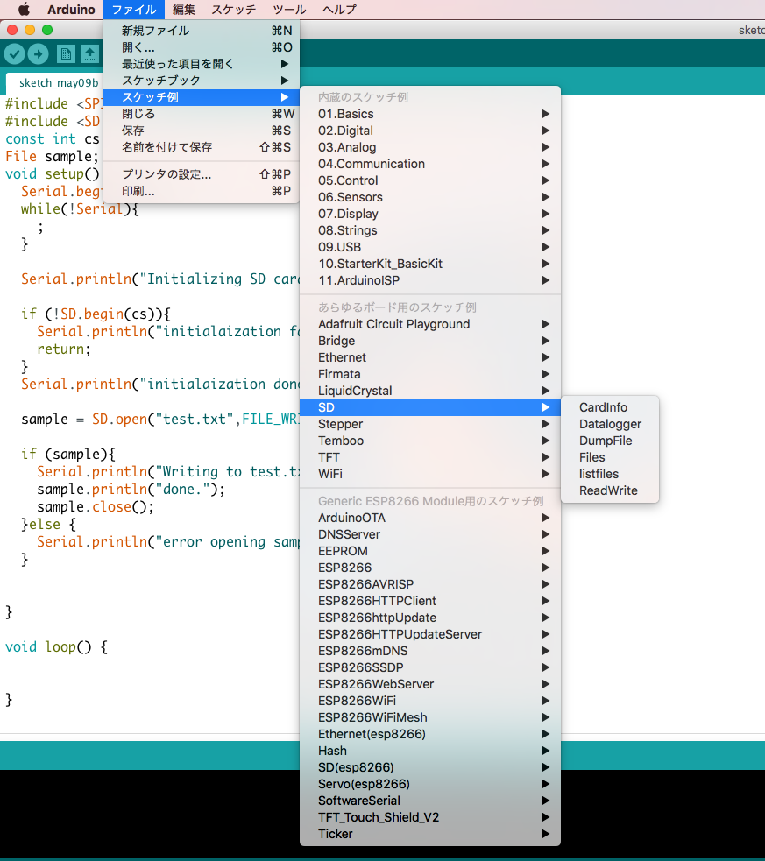
Task: Choose 保存 from the file menu
Action: click(x=201, y=131)
